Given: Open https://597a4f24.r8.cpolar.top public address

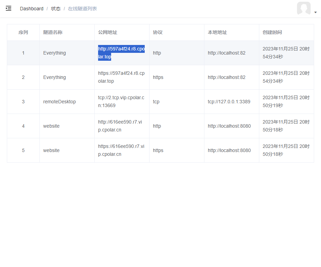Looking at the screenshot, I should point(121,77).
